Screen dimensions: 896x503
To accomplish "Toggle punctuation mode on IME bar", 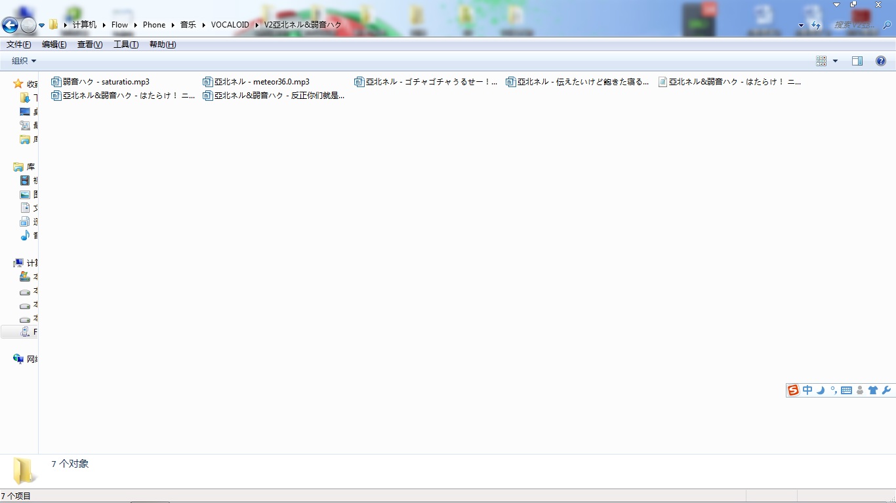I will [834, 390].
